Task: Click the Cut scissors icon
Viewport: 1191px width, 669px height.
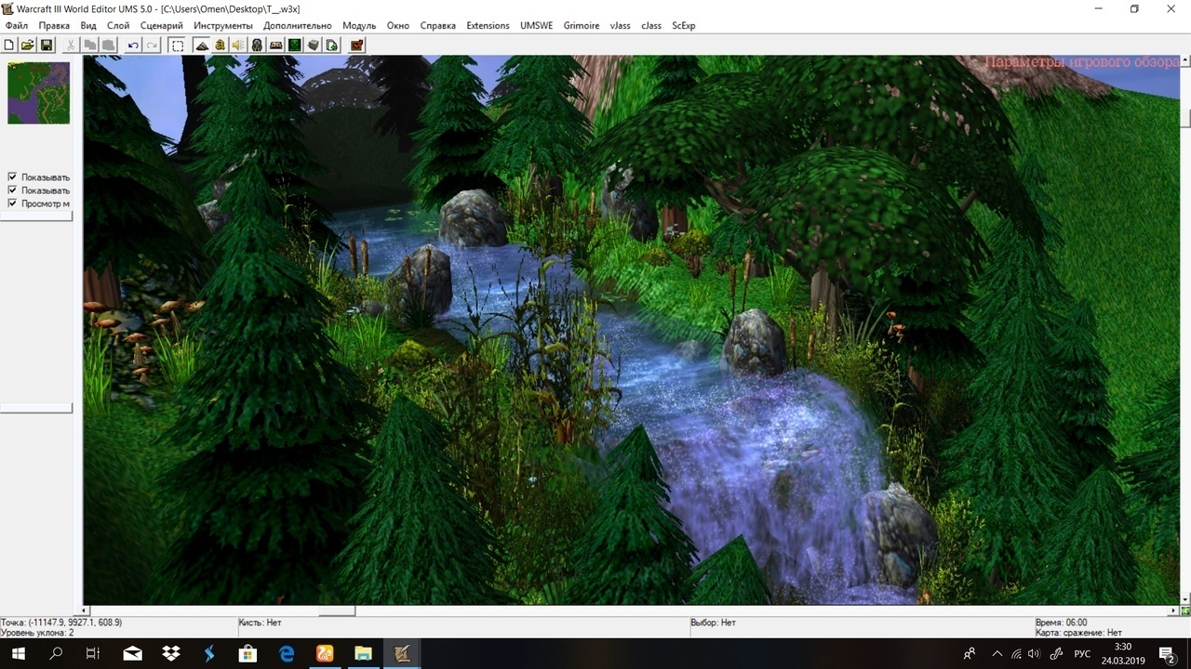Action: tap(72, 45)
